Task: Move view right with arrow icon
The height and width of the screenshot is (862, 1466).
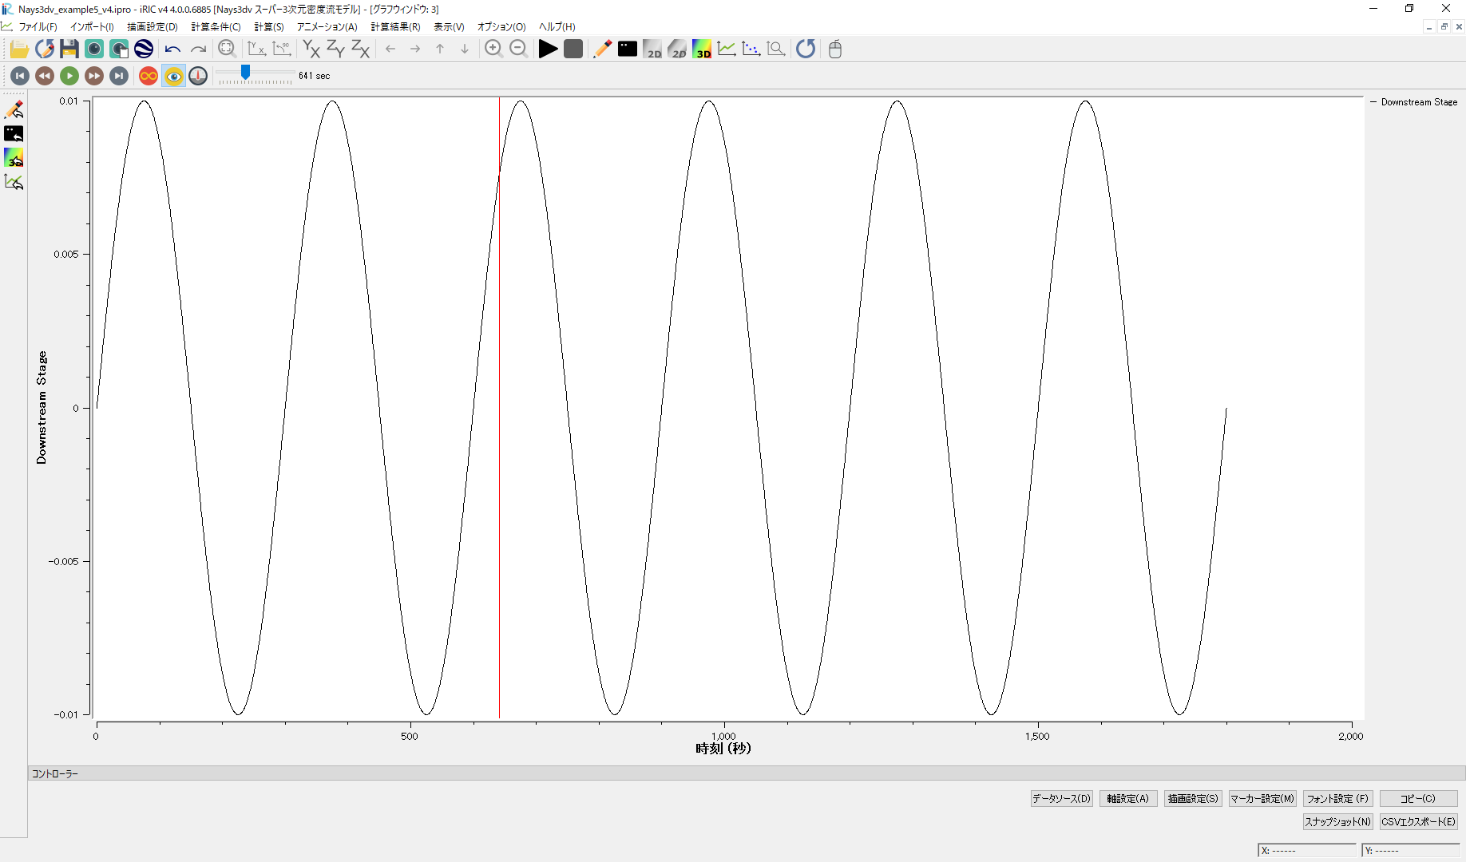Action: coord(415,49)
